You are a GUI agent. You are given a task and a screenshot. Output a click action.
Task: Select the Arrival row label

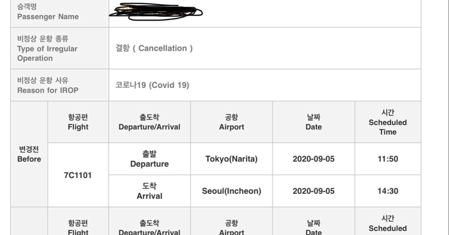click(x=150, y=191)
